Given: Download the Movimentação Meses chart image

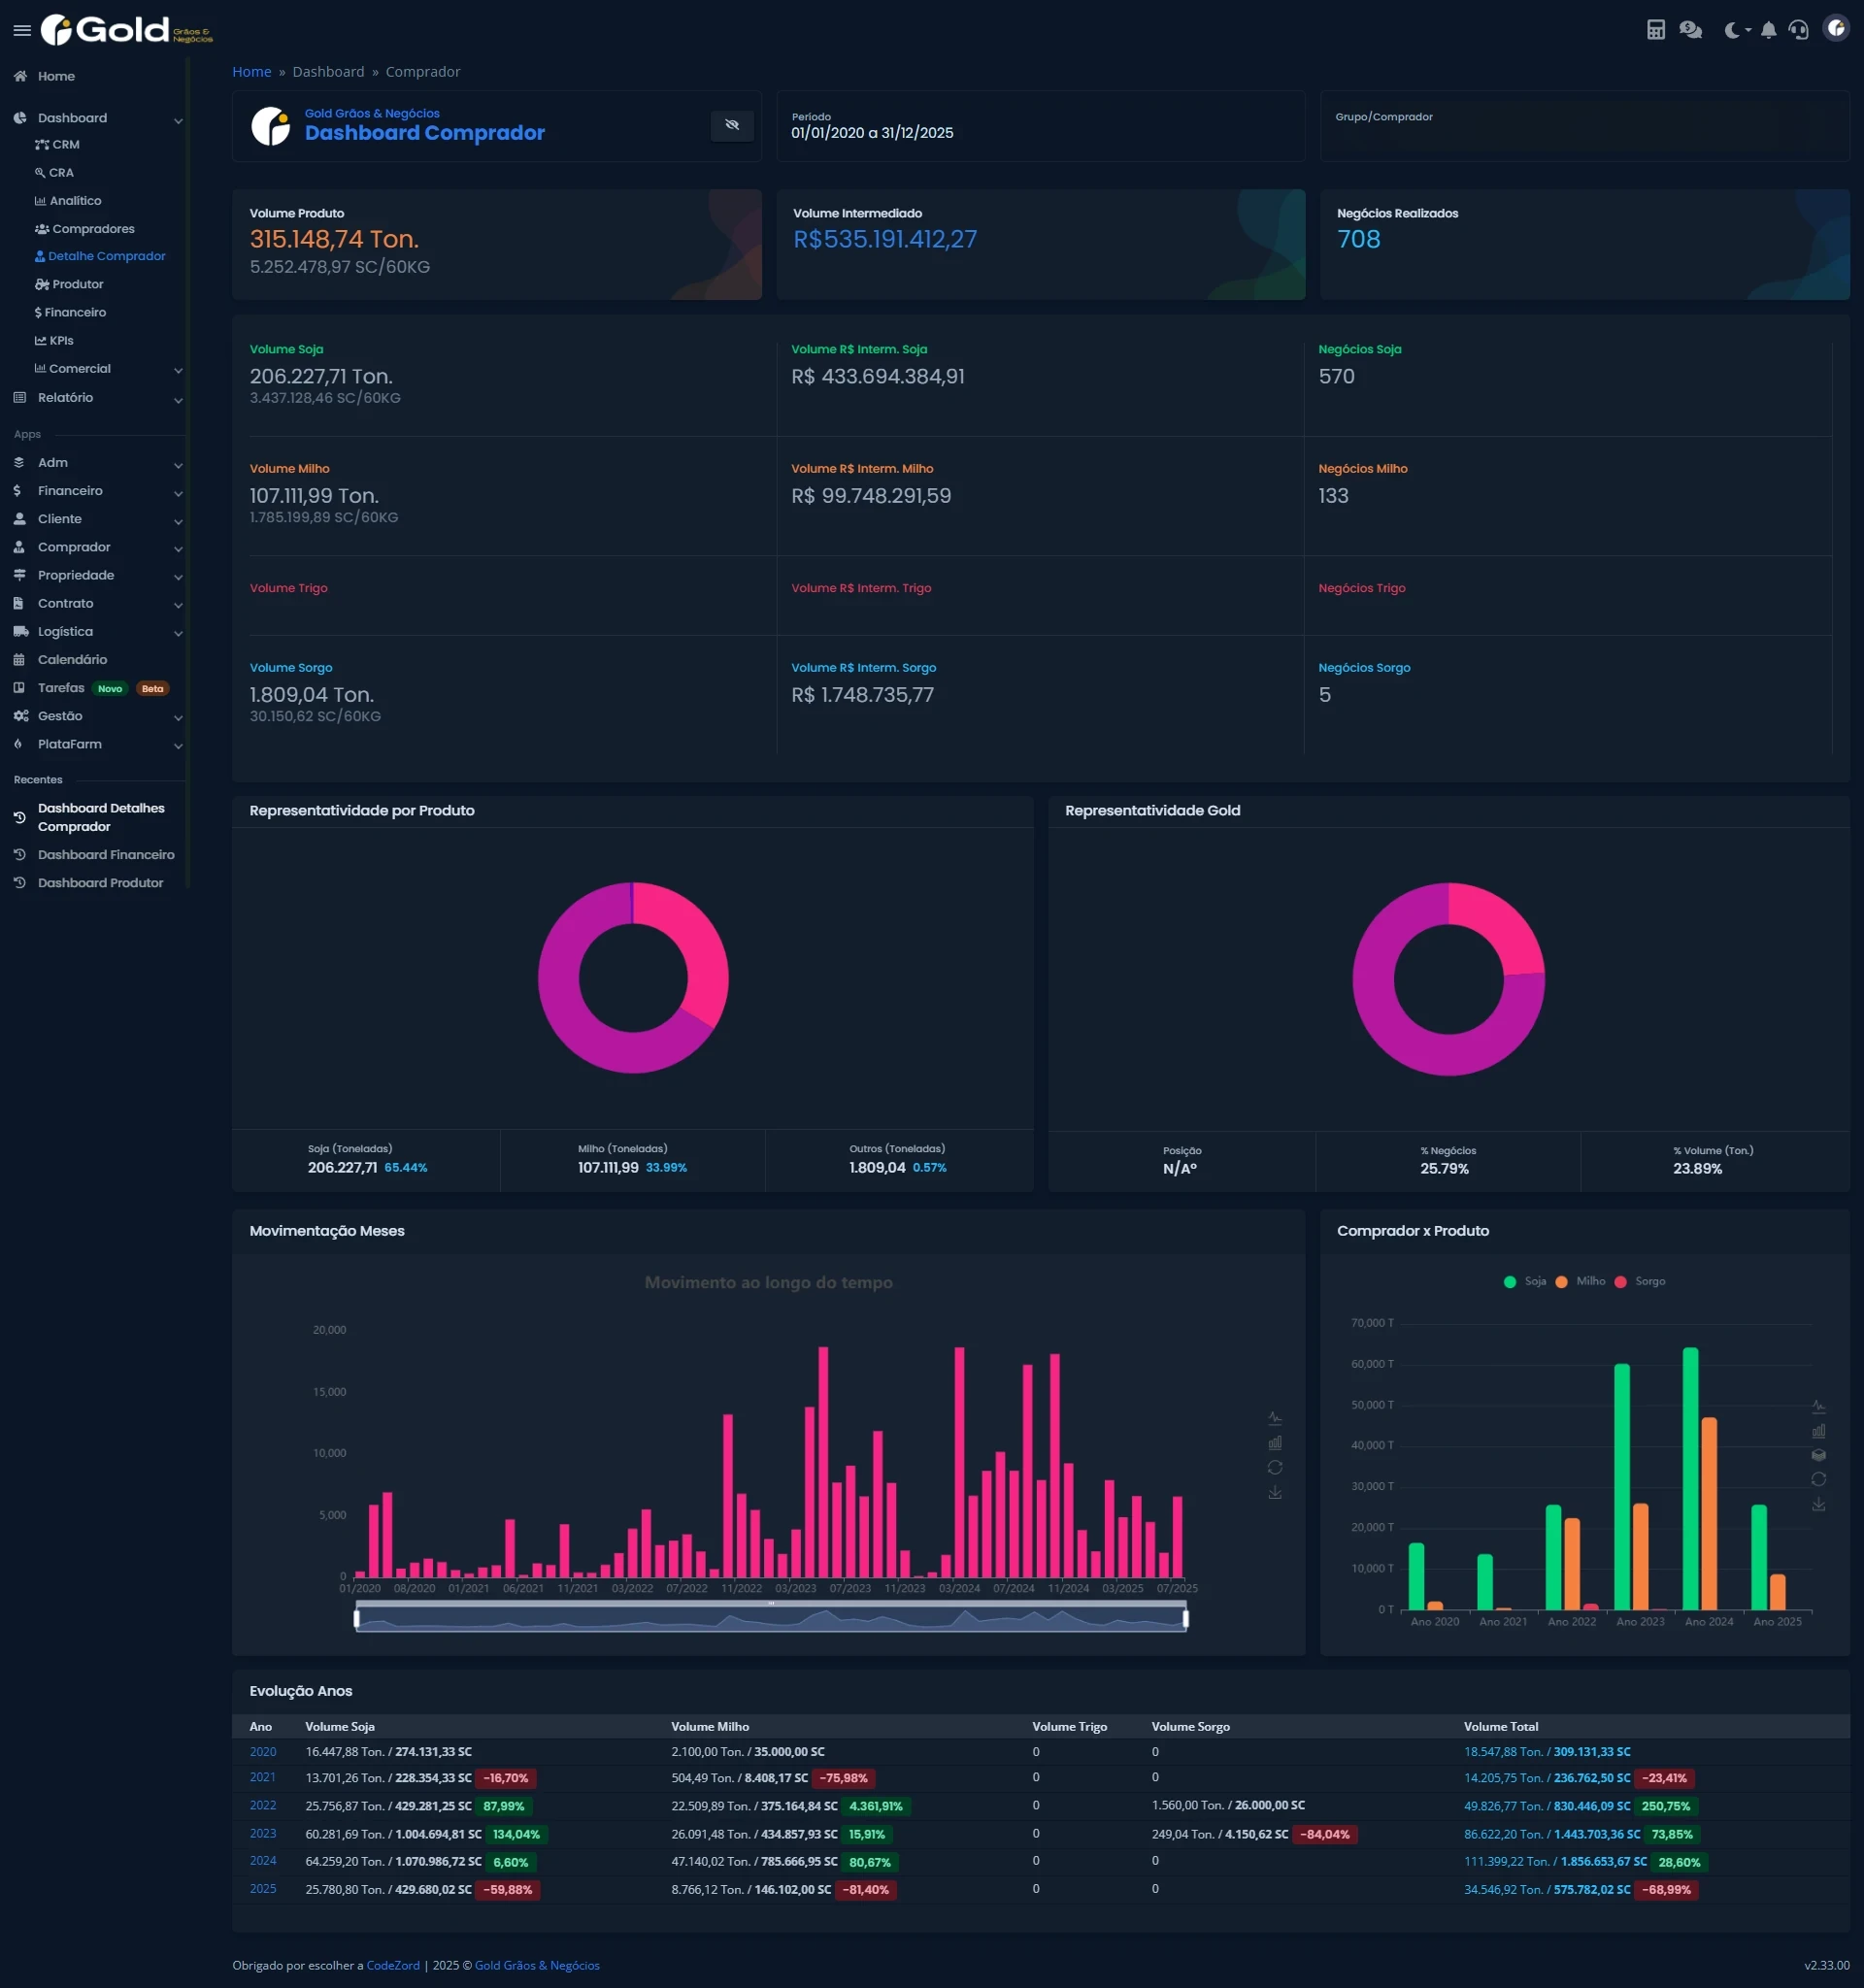Looking at the screenshot, I should pos(1275,1492).
